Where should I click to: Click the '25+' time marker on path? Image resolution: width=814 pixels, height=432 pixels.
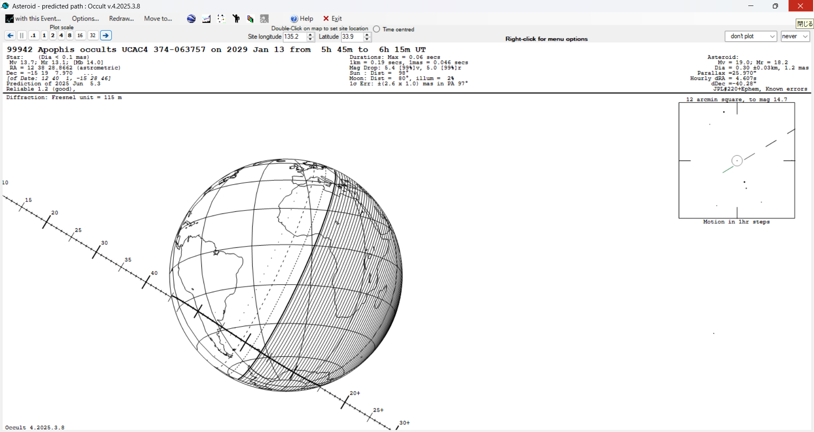coord(378,410)
